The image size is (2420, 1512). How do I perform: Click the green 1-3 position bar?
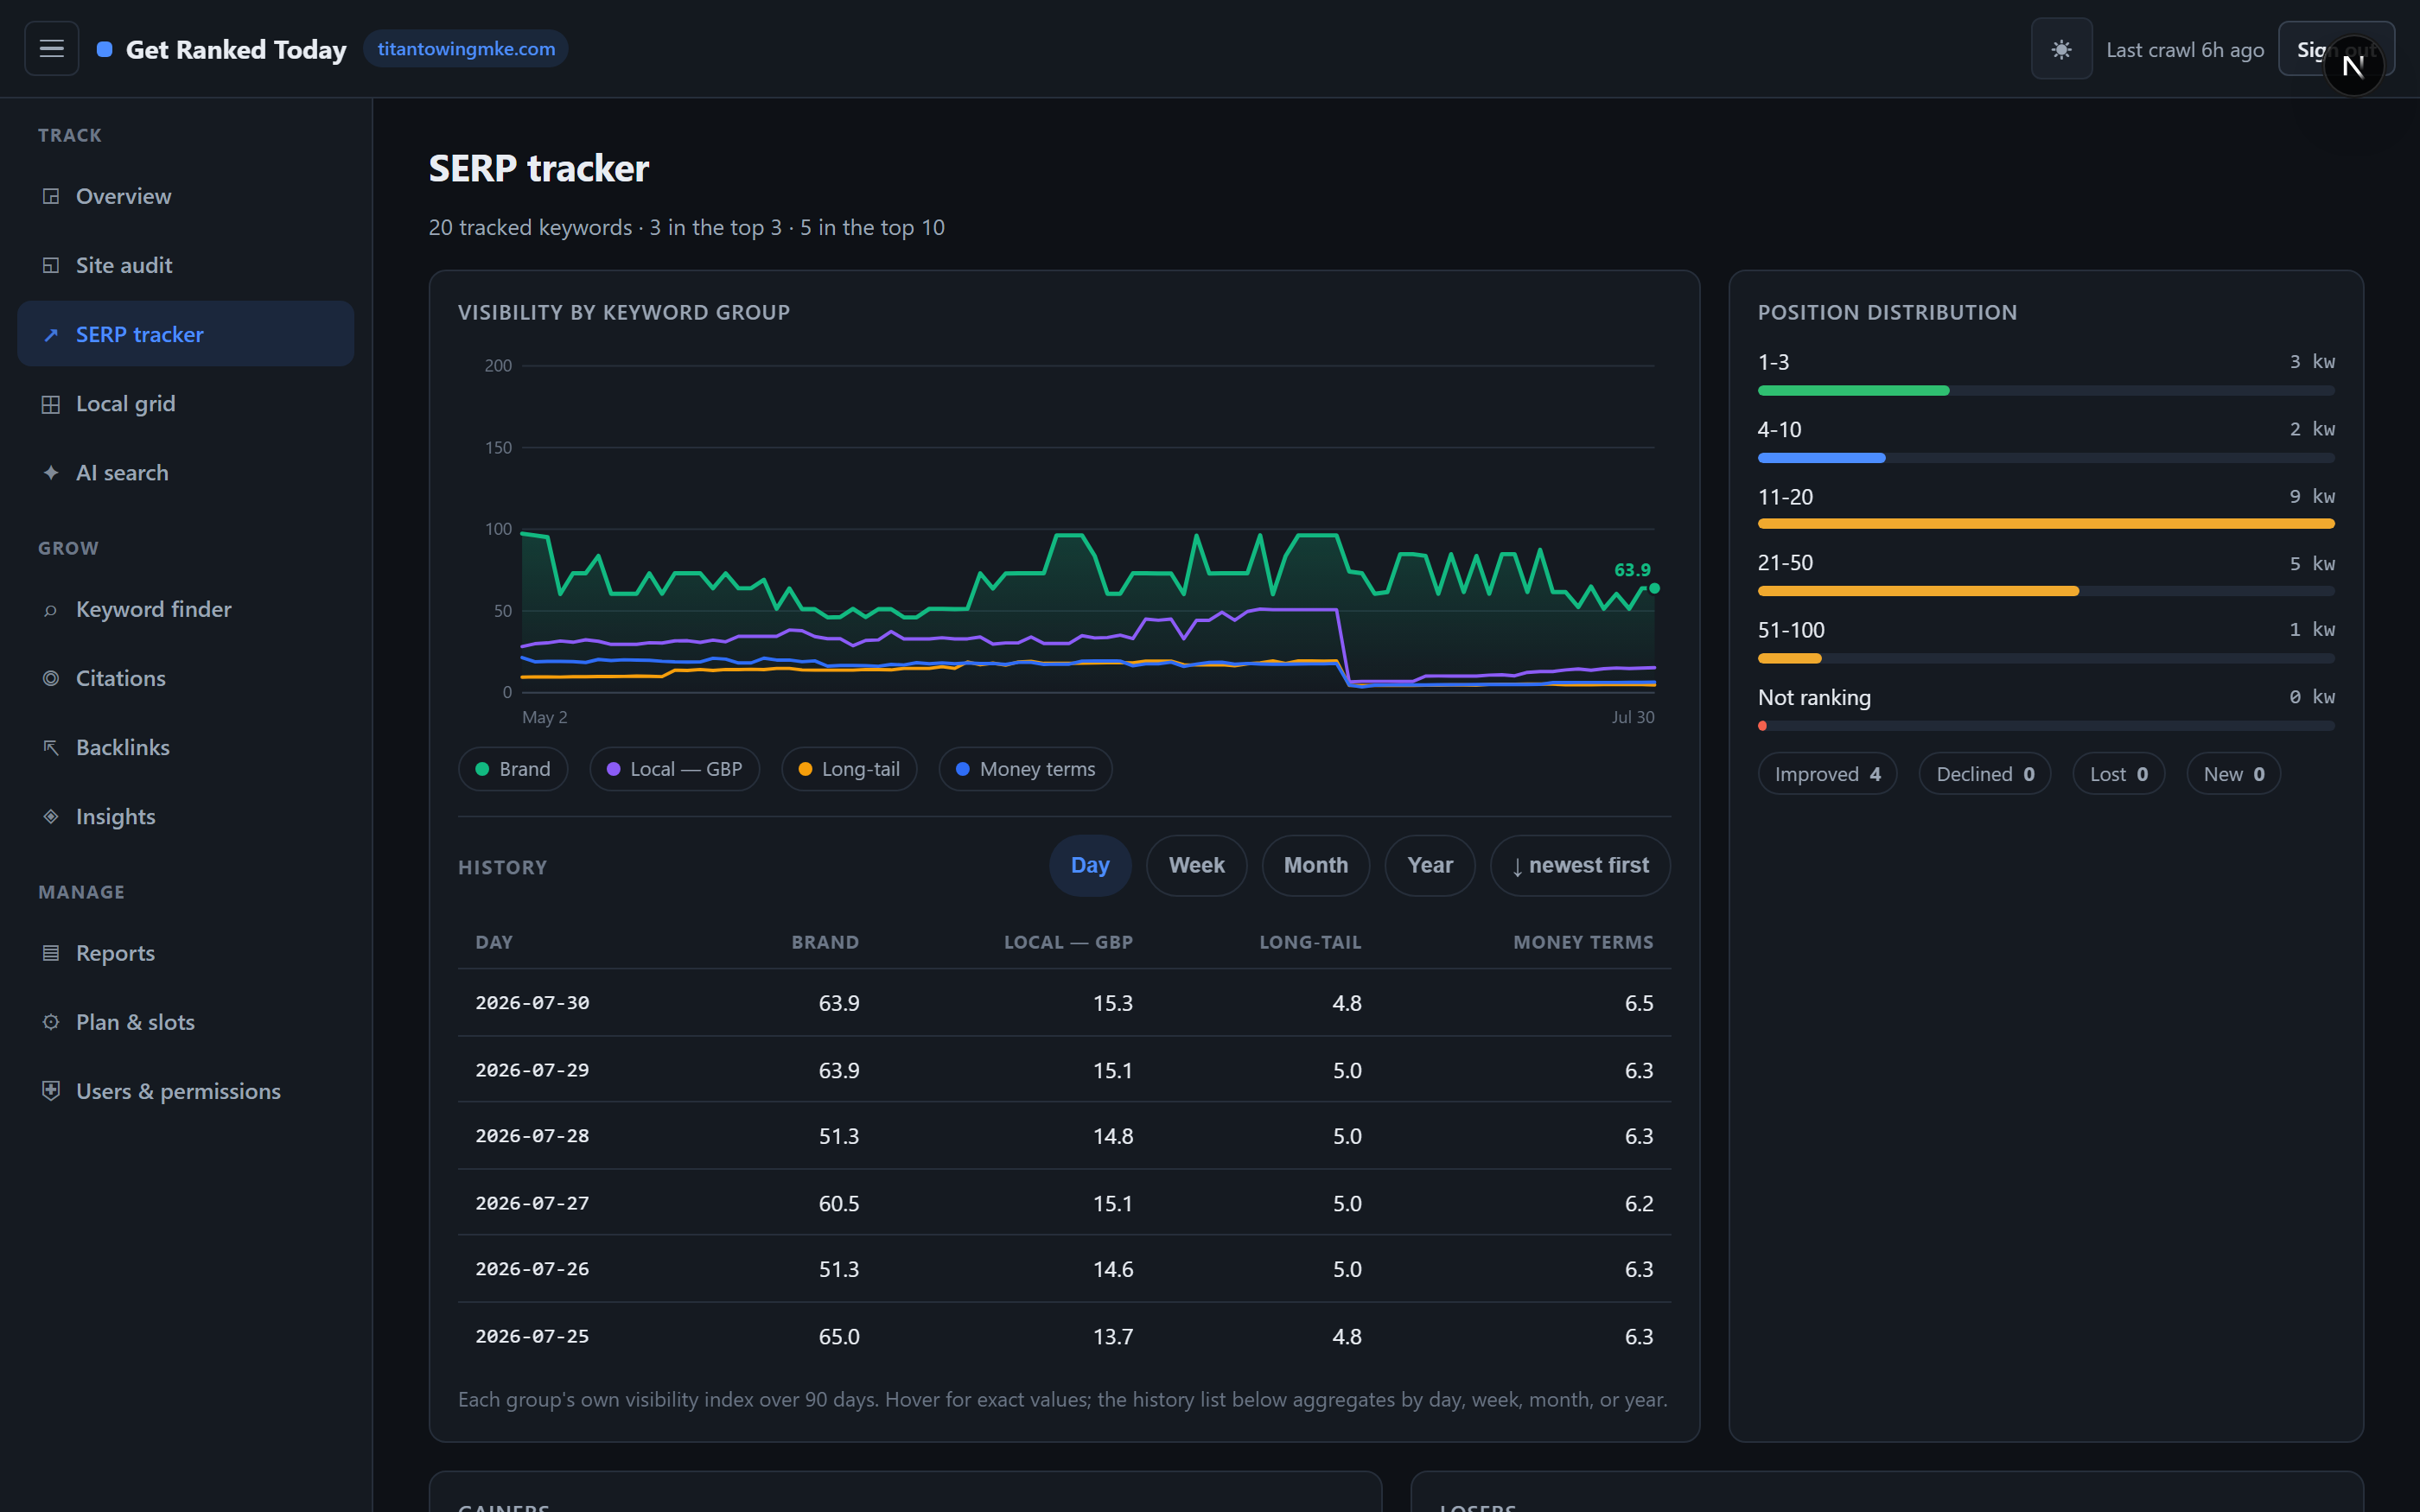coord(1854,390)
